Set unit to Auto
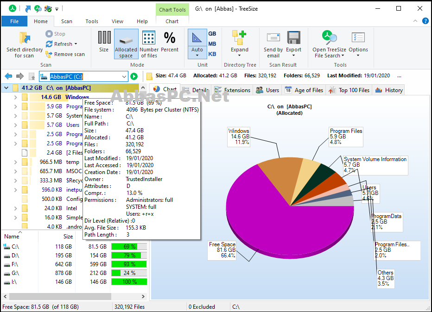Viewport: 432px width, 312px height. click(197, 44)
